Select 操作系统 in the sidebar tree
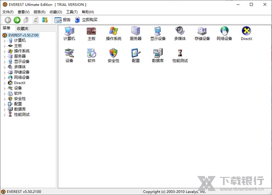This screenshot has height=195, width=272. pyautogui.click(x=21, y=51)
